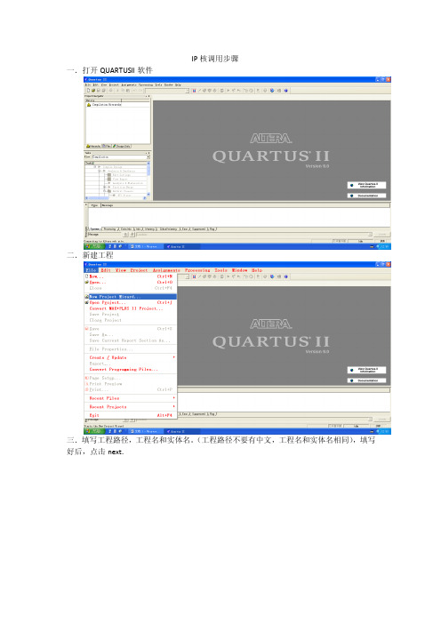Click Programmer icon in upper Quartus toolbar

[272, 91]
